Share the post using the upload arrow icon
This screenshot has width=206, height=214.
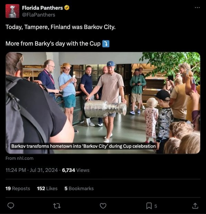click(x=195, y=206)
